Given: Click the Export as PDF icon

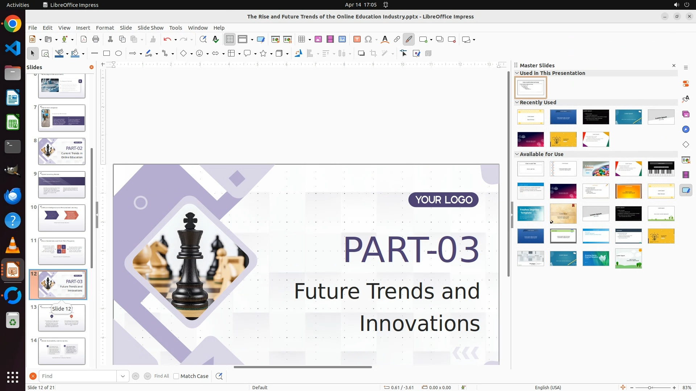Looking at the screenshot, I should click(84, 39).
